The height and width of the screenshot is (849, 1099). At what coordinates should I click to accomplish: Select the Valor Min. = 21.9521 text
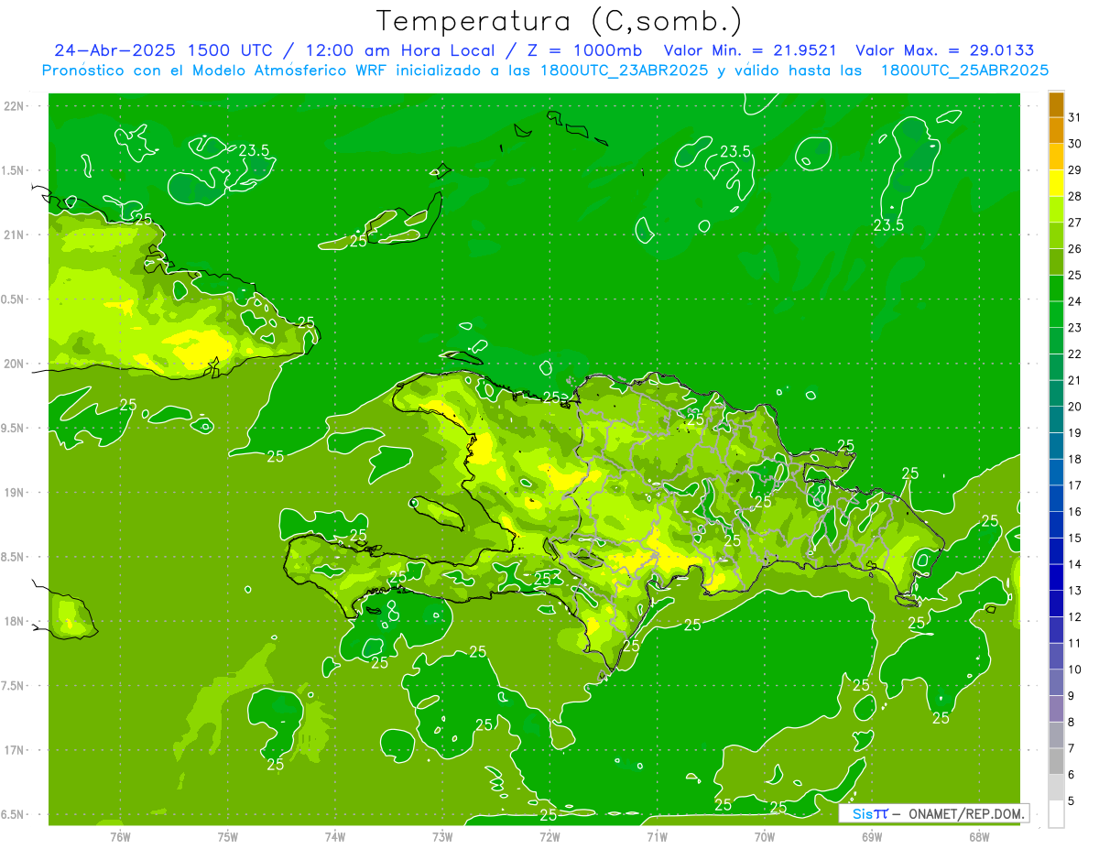[x=750, y=50]
